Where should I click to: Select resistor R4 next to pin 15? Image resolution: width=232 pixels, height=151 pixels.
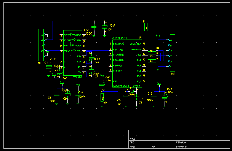point(152,61)
